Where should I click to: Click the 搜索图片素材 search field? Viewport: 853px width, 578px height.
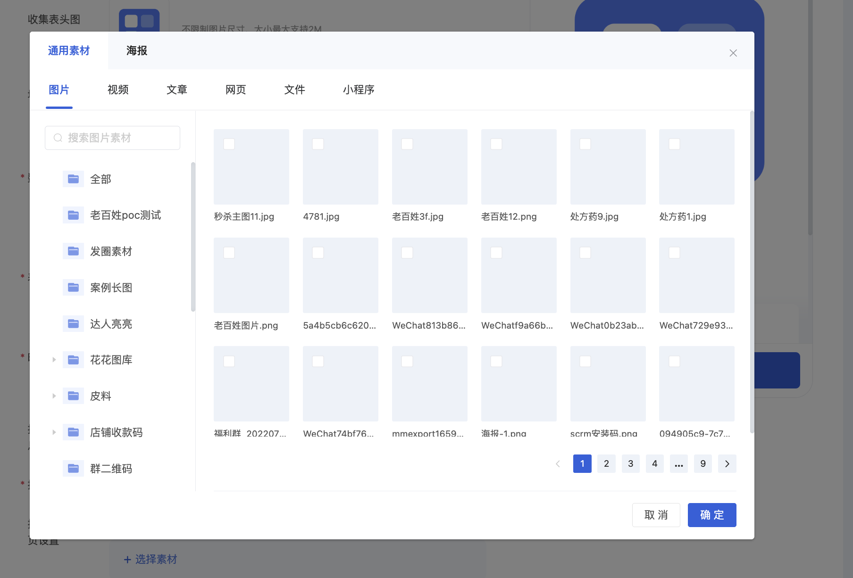112,138
